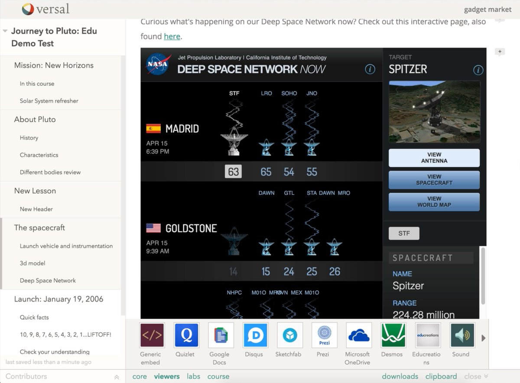Screen dimensions: 520x383
Task: Click the USA flag for Goldstone
Action: coord(153,228)
